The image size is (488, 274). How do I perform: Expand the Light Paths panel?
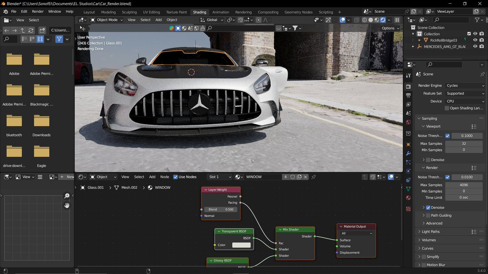[x=431, y=232]
